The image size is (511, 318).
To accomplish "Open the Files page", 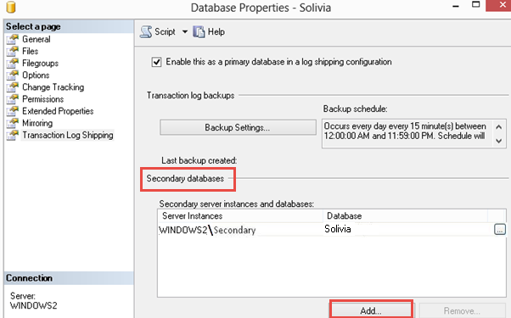I will (x=30, y=51).
